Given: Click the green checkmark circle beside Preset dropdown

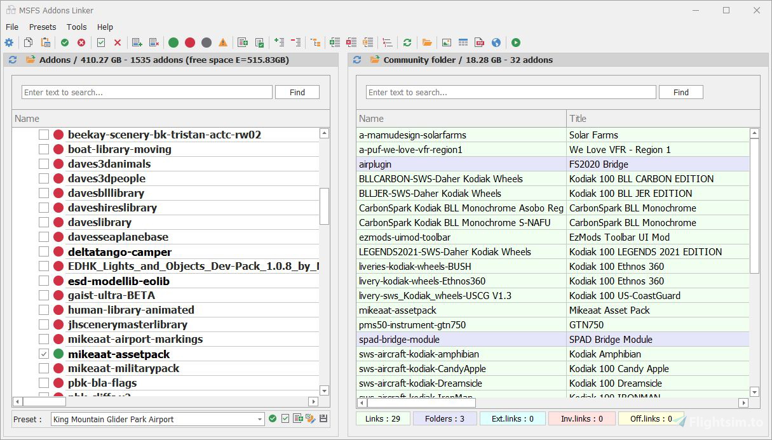Looking at the screenshot, I should [273, 418].
